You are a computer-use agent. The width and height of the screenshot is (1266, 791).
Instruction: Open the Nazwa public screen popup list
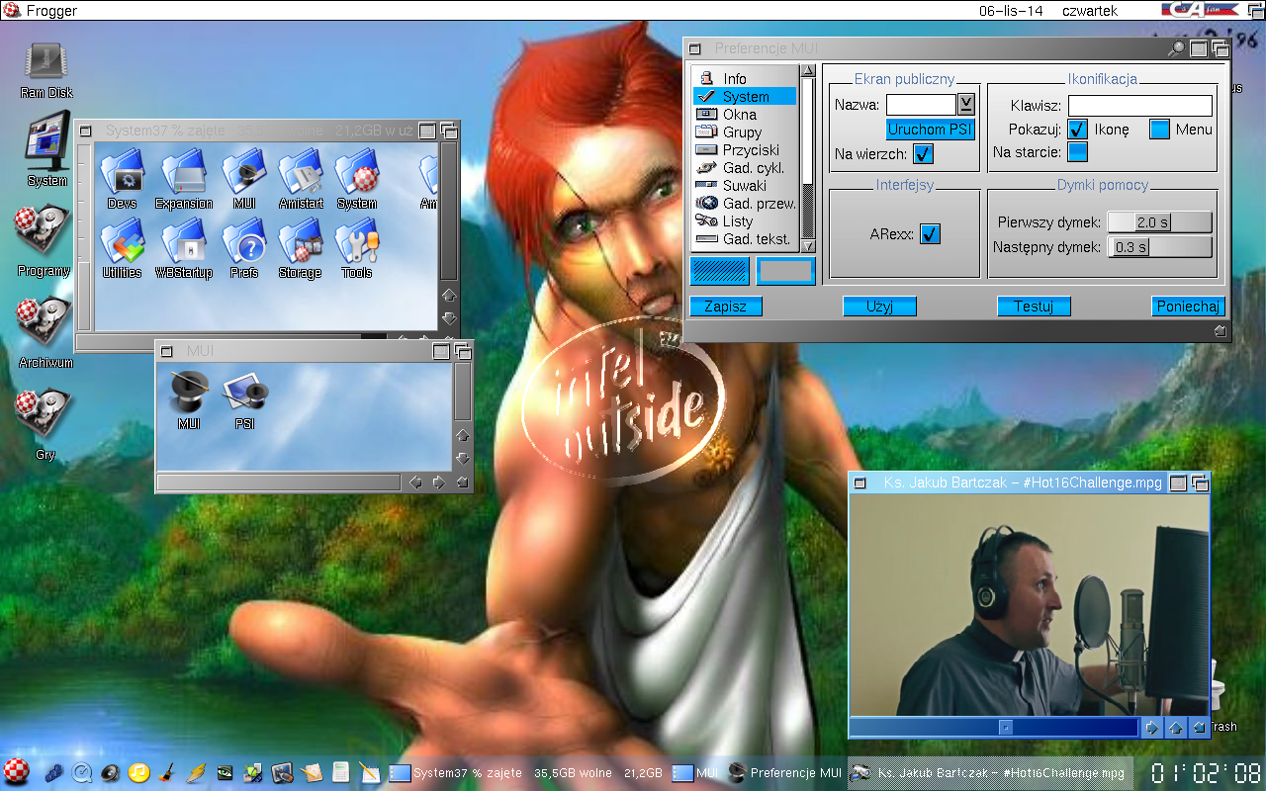click(x=966, y=104)
